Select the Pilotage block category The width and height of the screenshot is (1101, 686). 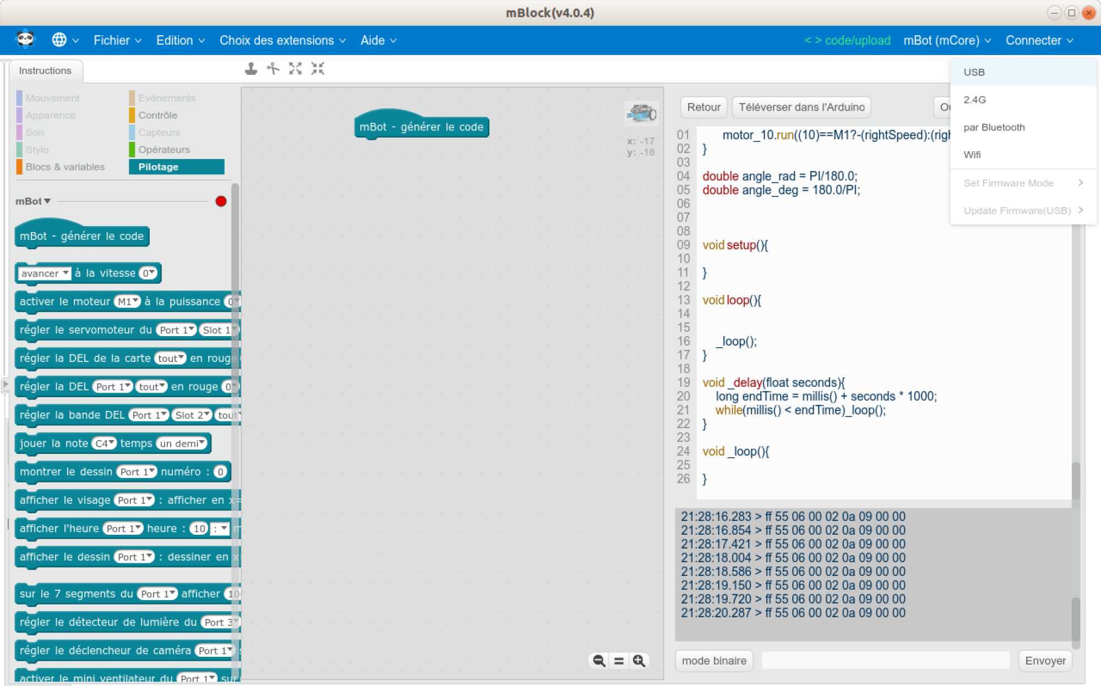click(177, 167)
